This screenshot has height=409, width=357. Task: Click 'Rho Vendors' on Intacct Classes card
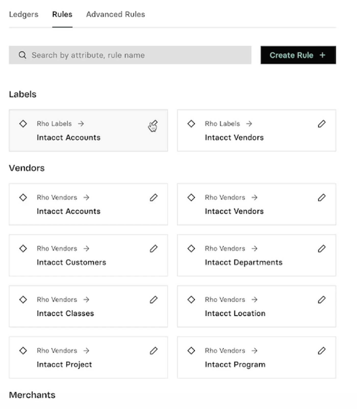click(57, 300)
